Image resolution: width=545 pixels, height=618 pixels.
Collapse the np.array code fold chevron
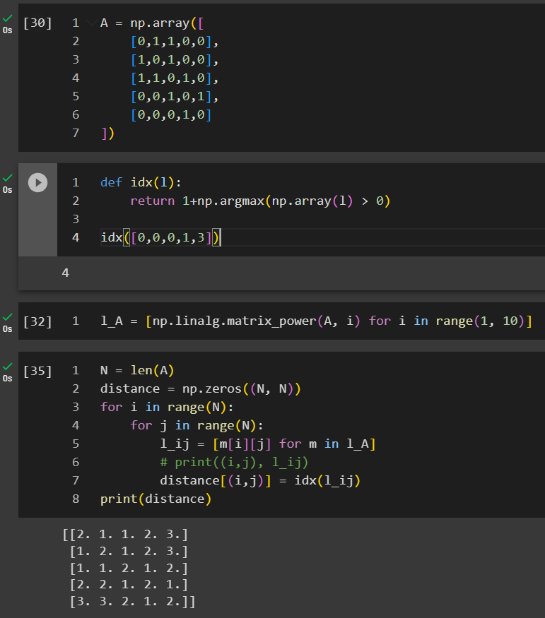(90, 23)
